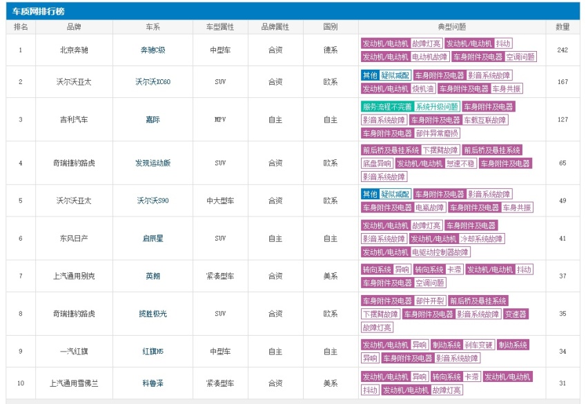Select 沃尔沃亚太 in the 沃尔沃XC60 row
Image resolution: width=588 pixels, height=404 pixels.
point(74,82)
